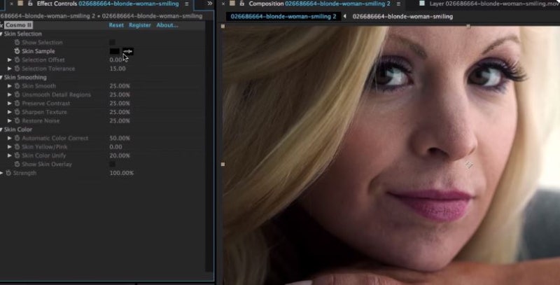Expand the Selection Tolerance property

[x=10, y=69]
